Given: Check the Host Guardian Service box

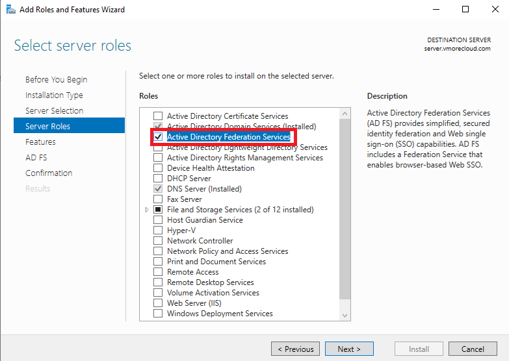Looking at the screenshot, I should tap(158, 219).
